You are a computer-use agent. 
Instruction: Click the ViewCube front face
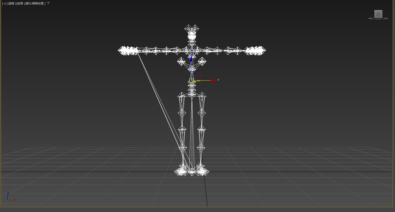pos(378,14)
